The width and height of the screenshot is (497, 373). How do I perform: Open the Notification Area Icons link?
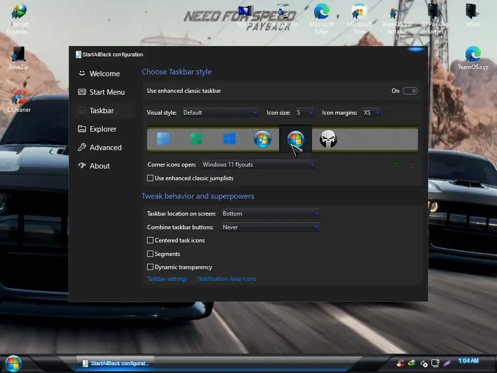(x=227, y=279)
